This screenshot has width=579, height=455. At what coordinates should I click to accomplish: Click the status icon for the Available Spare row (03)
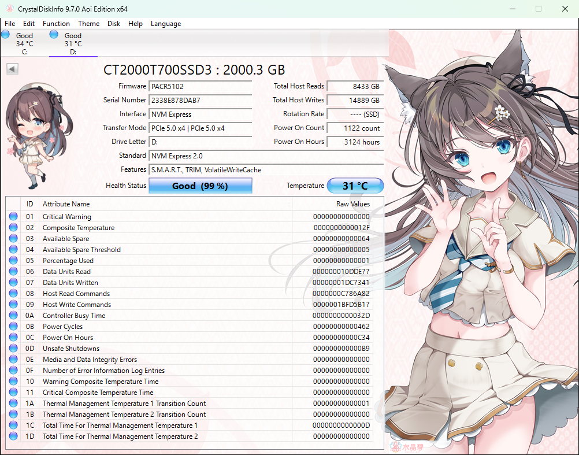pyautogui.click(x=13, y=239)
